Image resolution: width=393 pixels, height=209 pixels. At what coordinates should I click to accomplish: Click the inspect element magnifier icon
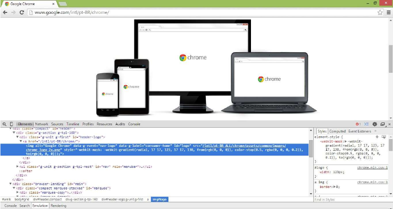coord(4,124)
